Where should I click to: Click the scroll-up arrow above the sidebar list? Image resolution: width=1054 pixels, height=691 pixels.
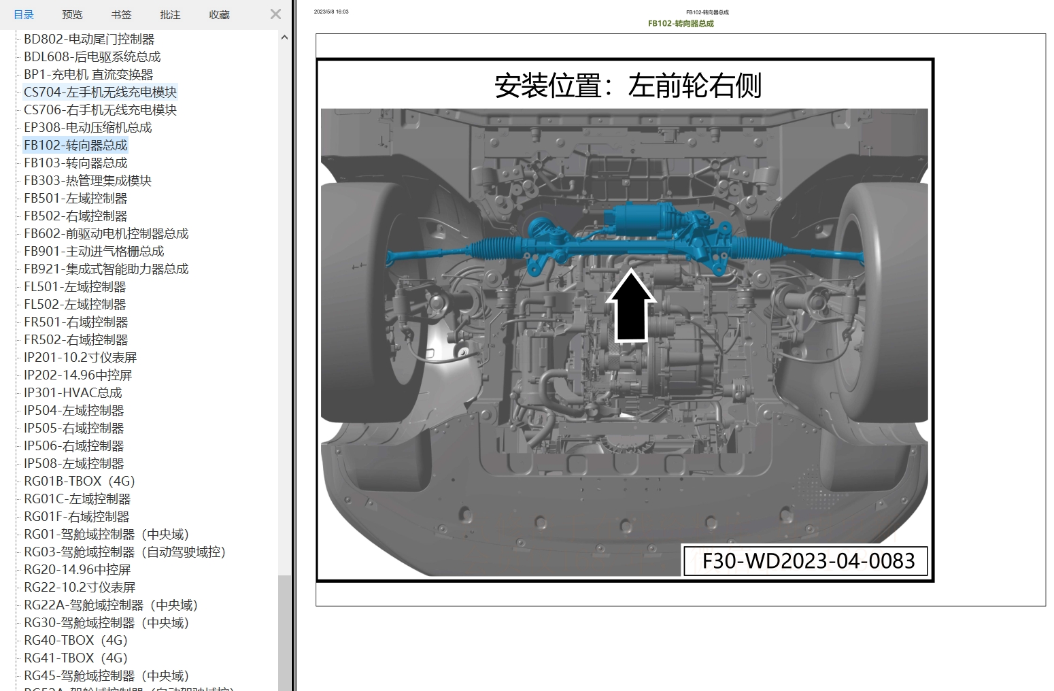pyautogui.click(x=284, y=37)
